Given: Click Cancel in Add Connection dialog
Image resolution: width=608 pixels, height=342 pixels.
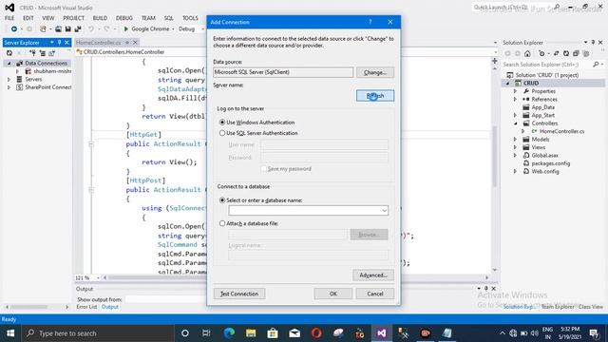Looking at the screenshot, I should point(375,294).
